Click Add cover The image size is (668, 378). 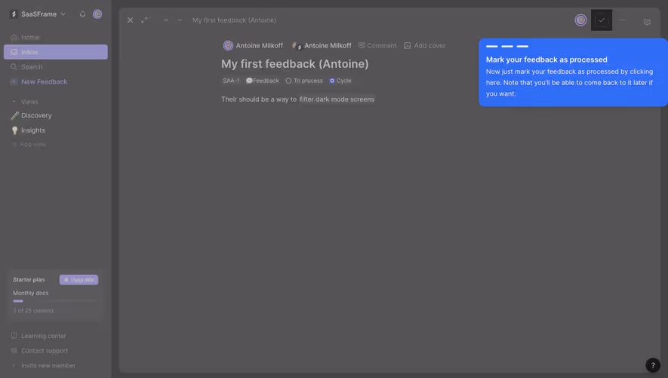(425, 45)
